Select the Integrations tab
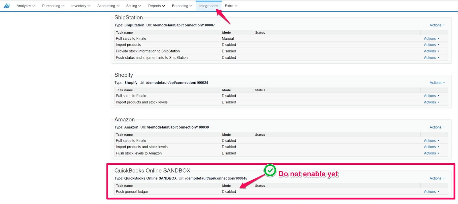 click(x=209, y=6)
